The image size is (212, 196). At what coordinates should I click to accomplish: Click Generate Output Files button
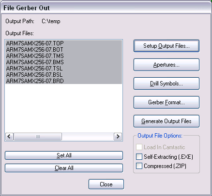point(167,121)
